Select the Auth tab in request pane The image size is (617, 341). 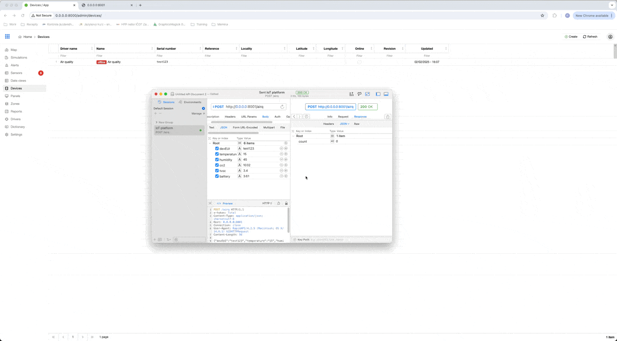pyautogui.click(x=277, y=117)
